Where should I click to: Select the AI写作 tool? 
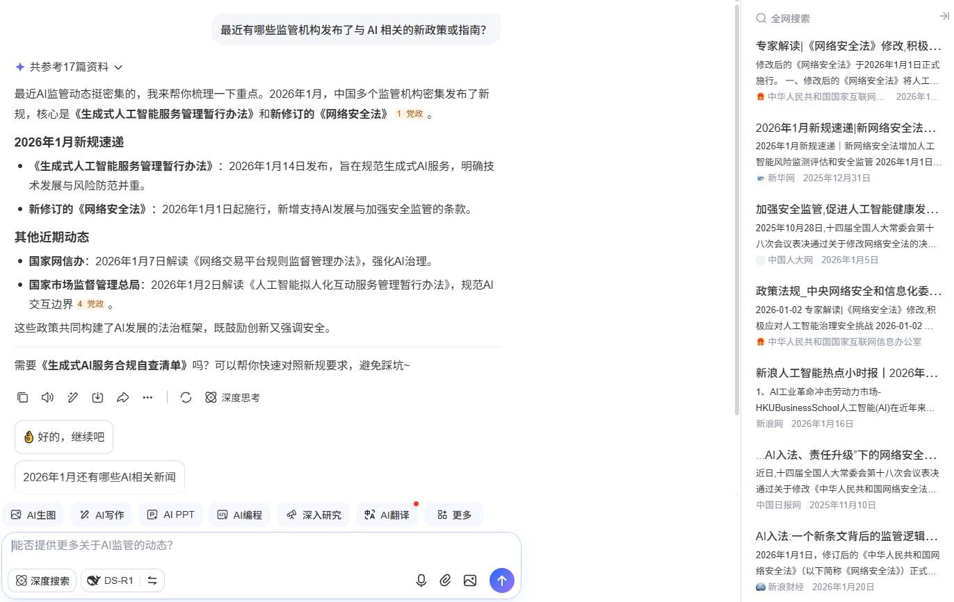[x=102, y=515]
